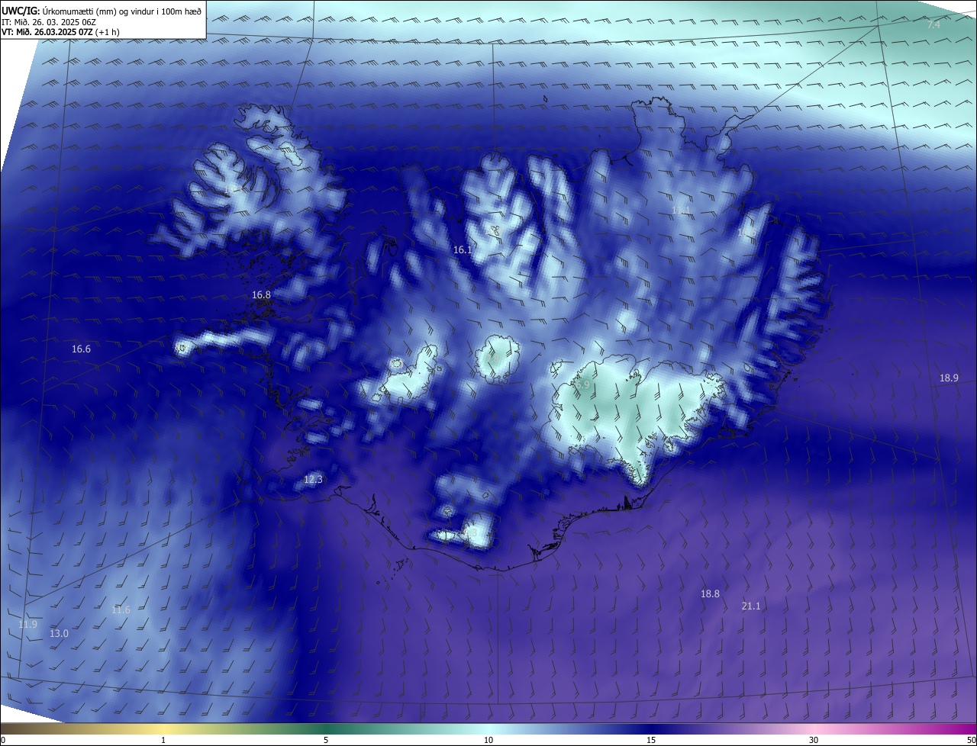
Task: Click the color scale tick label 0
Action: pos(3,740)
